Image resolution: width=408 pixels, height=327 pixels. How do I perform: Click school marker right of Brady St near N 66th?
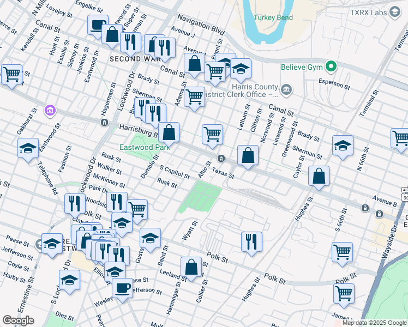pos(343,147)
